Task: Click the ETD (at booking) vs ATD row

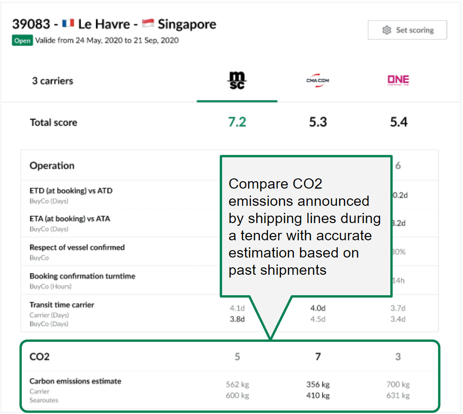Action: click(x=71, y=191)
